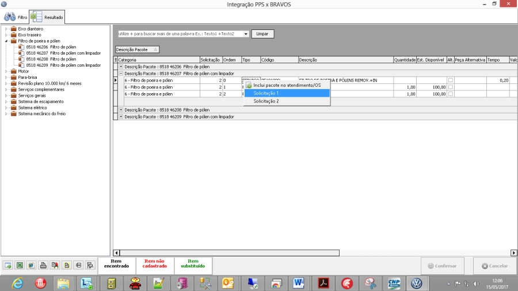
Task: Open the red telephone application in taskbar
Action: click(135, 284)
